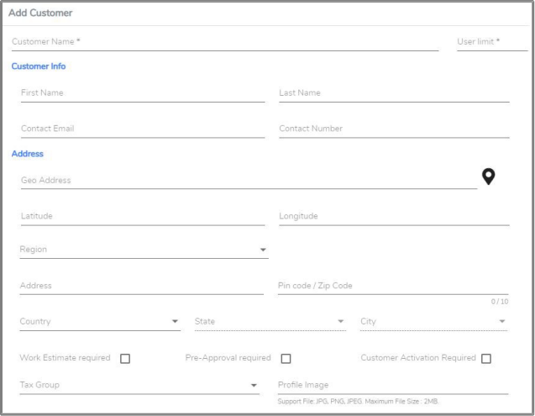This screenshot has width=535, height=416.
Task: Tick the Pre-Approval required checkbox
Action: (x=286, y=359)
